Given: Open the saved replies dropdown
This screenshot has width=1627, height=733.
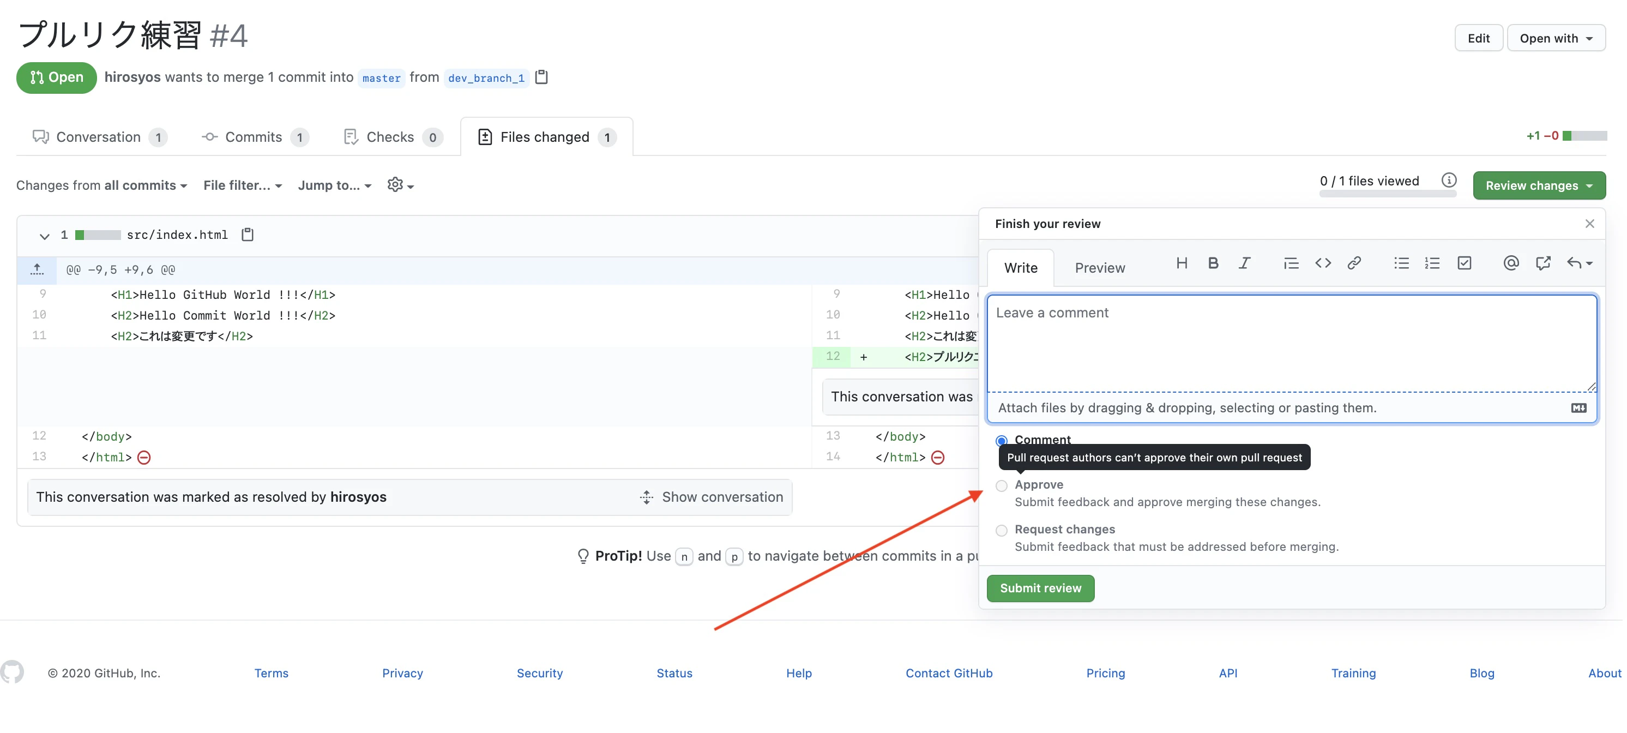Looking at the screenshot, I should click(1580, 263).
